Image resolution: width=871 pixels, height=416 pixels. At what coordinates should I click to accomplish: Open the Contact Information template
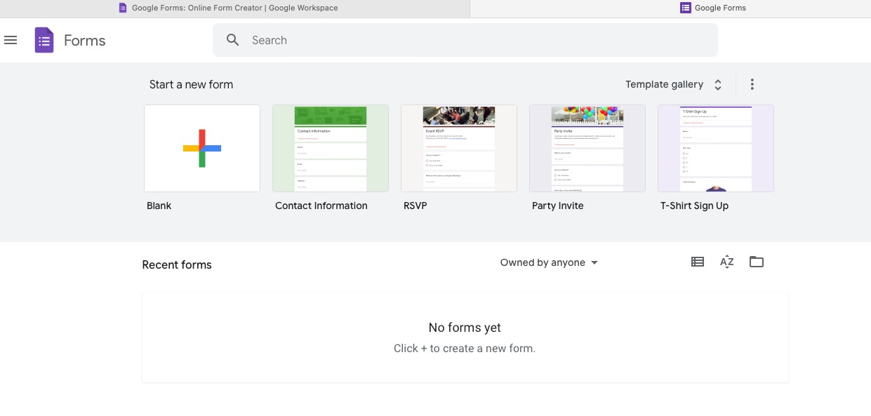(x=330, y=148)
